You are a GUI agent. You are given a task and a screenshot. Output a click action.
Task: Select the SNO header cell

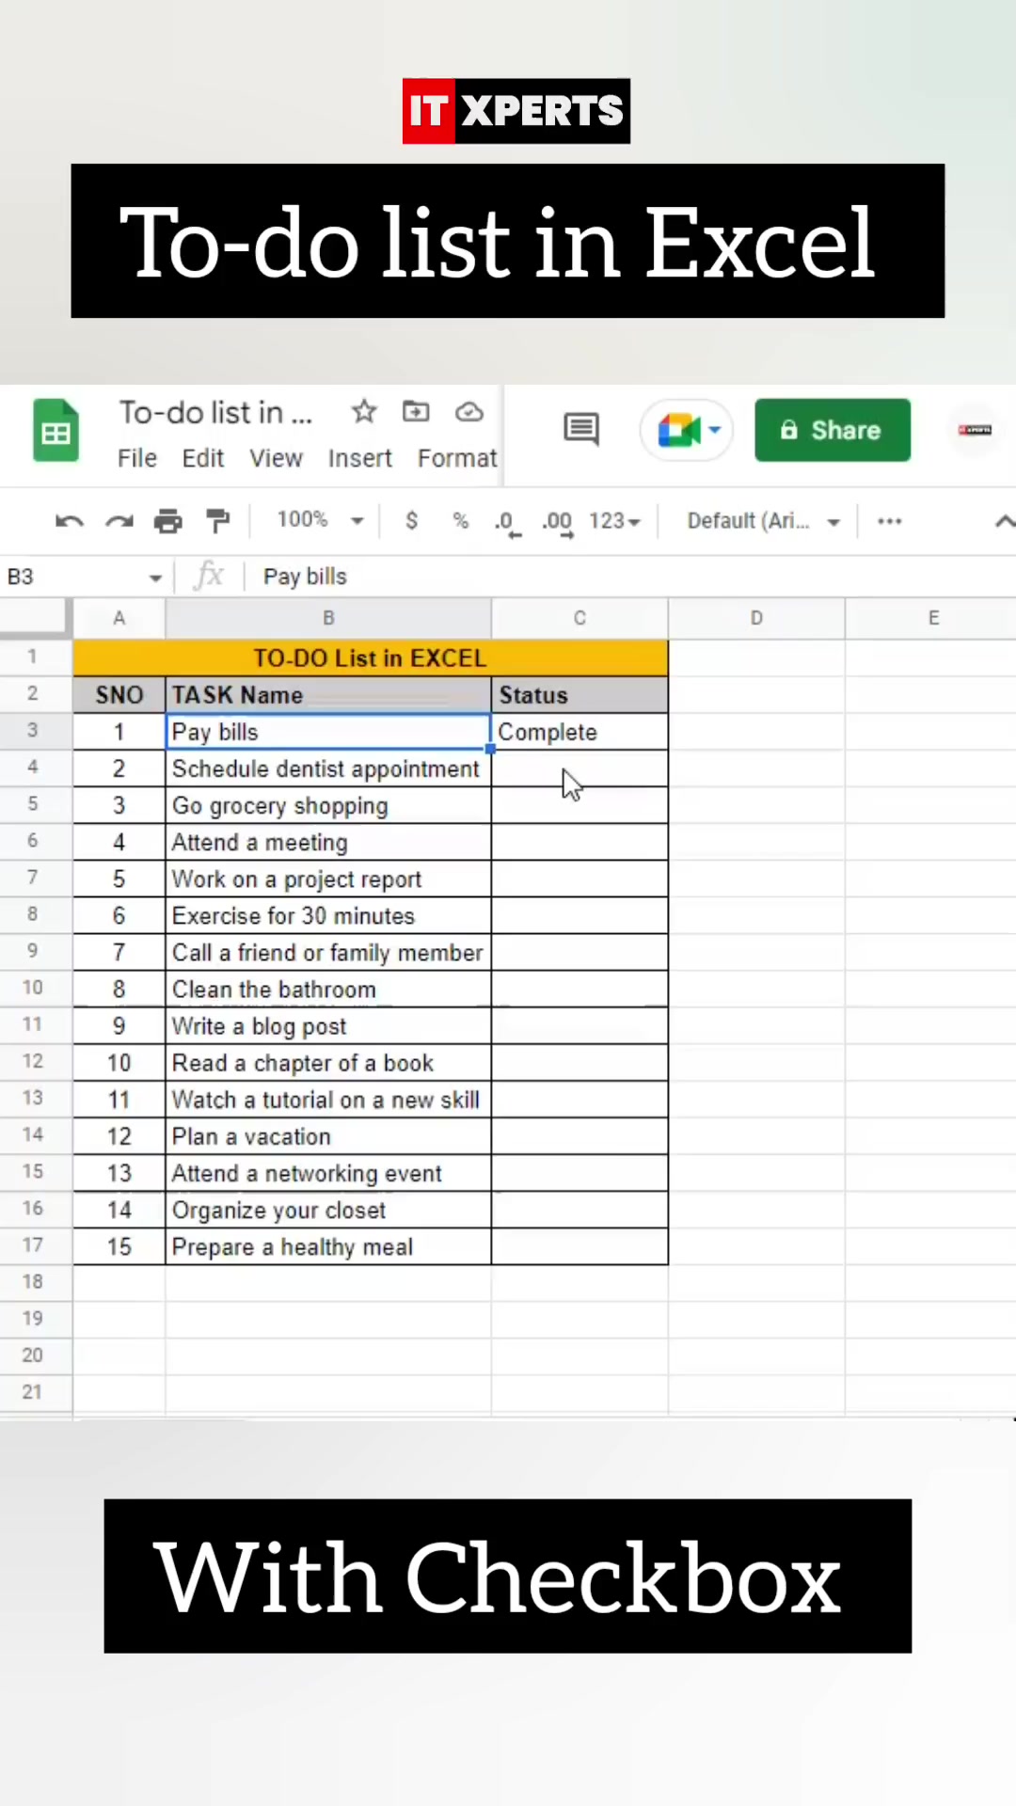[x=119, y=695]
